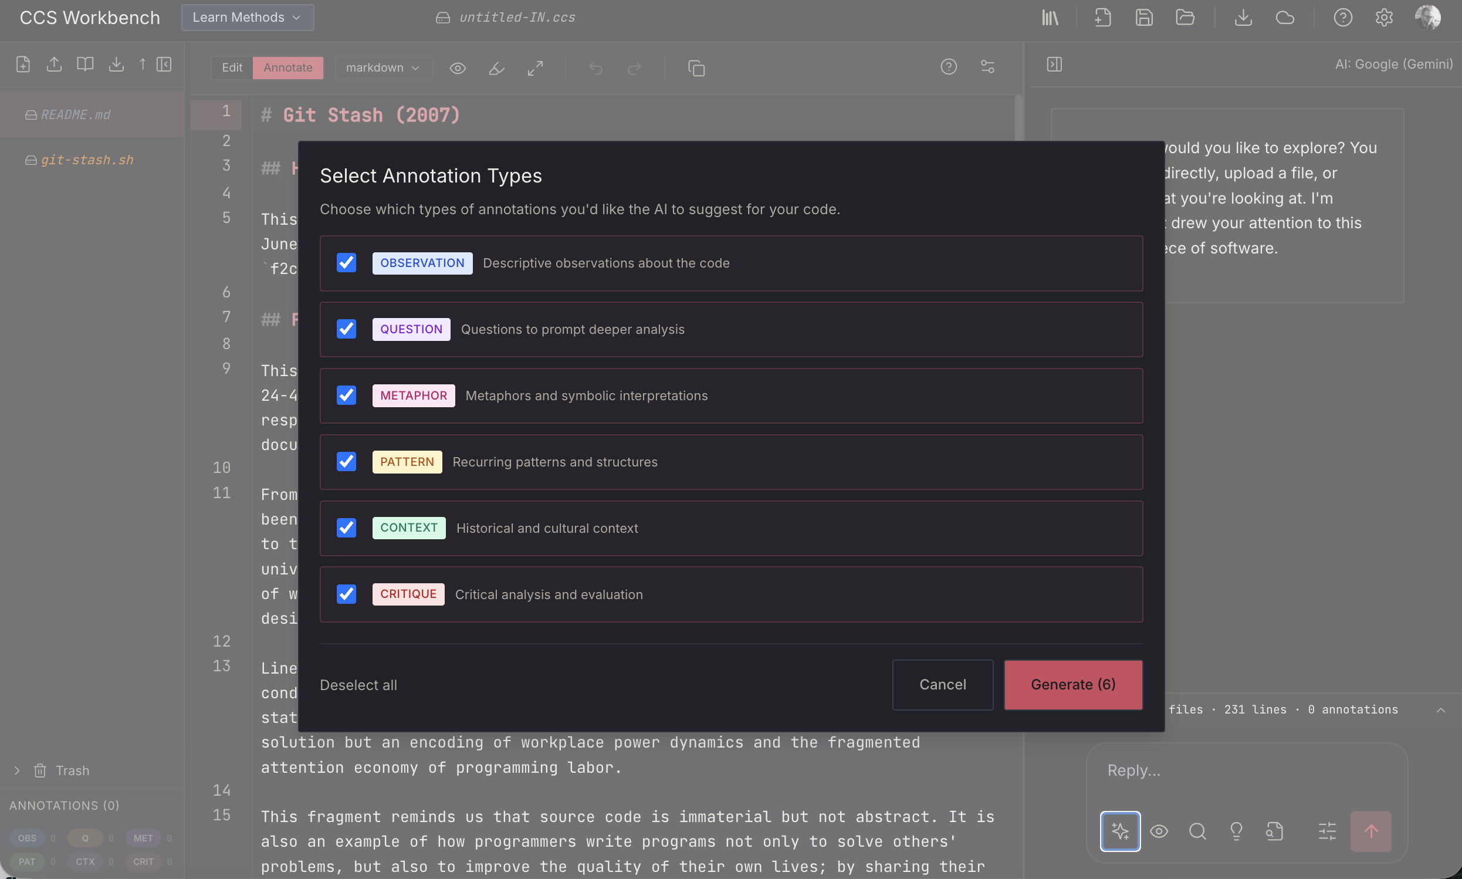Open the markdown language dropdown
This screenshot has height=879, width=1462.
[x=383, y=68]
